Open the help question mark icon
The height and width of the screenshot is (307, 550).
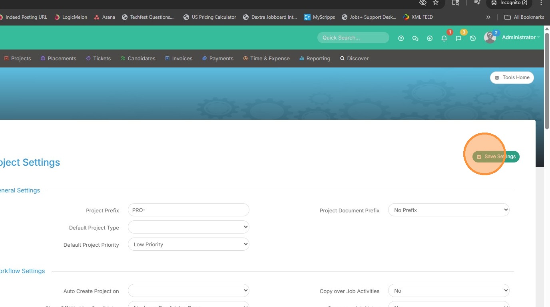pos(401,38)
